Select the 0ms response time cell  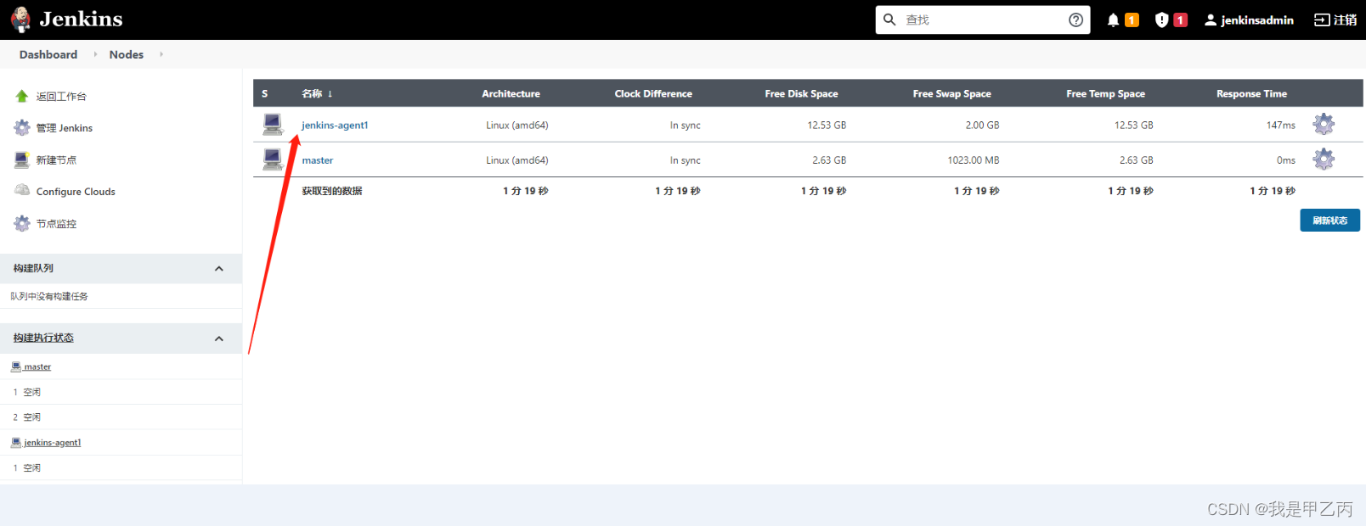point(1286,160)
